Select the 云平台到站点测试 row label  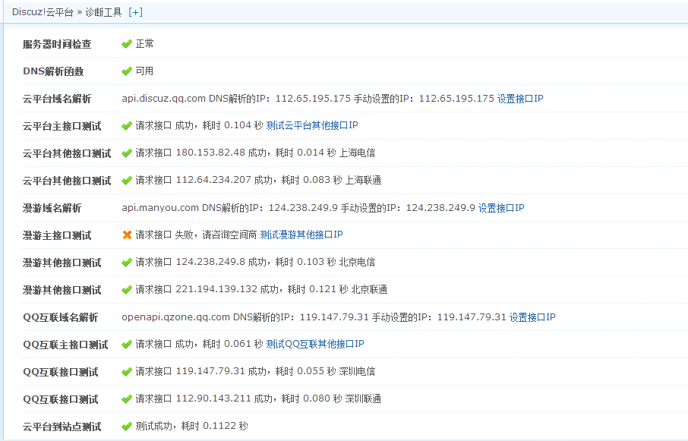point(62,427)
